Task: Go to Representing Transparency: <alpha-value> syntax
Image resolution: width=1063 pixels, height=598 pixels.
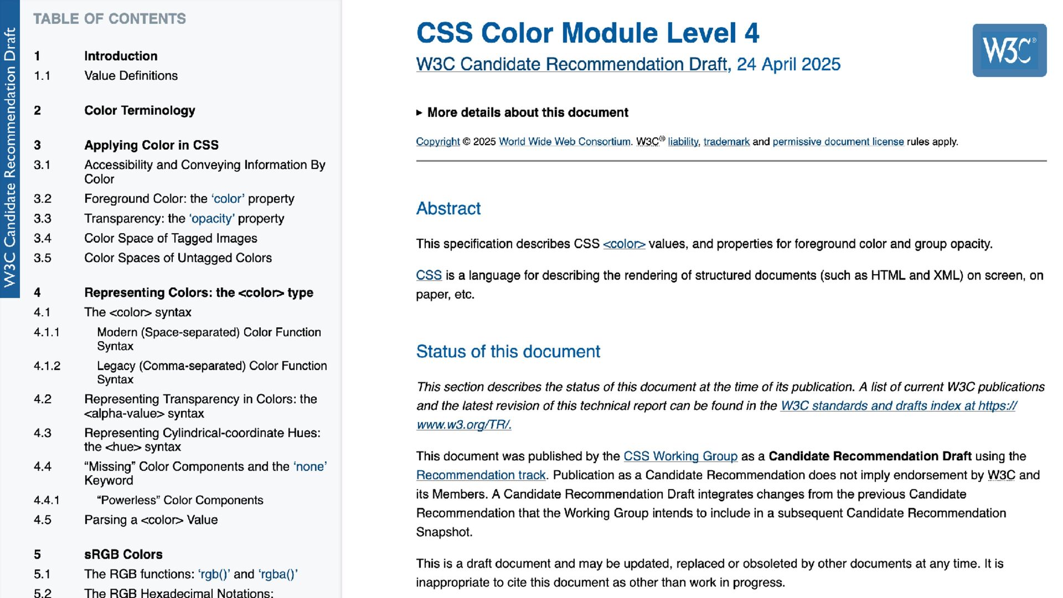Action: [200, 406]
